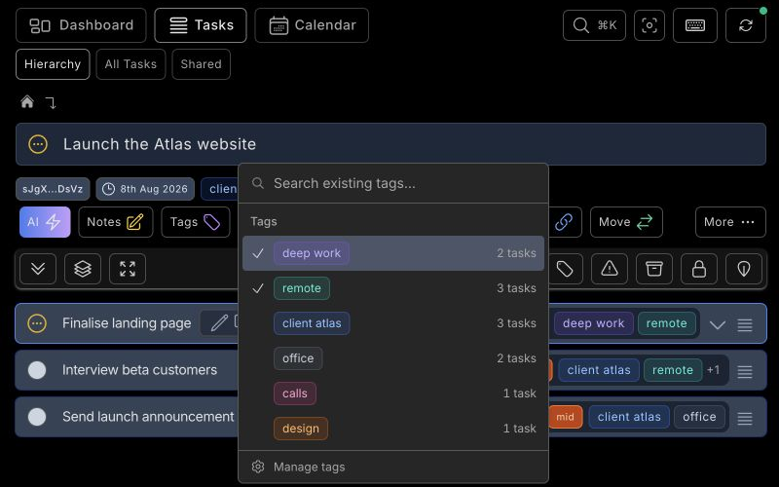Uncheck the deep work tag
Screen dimensions: 779x487
(393, 253)
